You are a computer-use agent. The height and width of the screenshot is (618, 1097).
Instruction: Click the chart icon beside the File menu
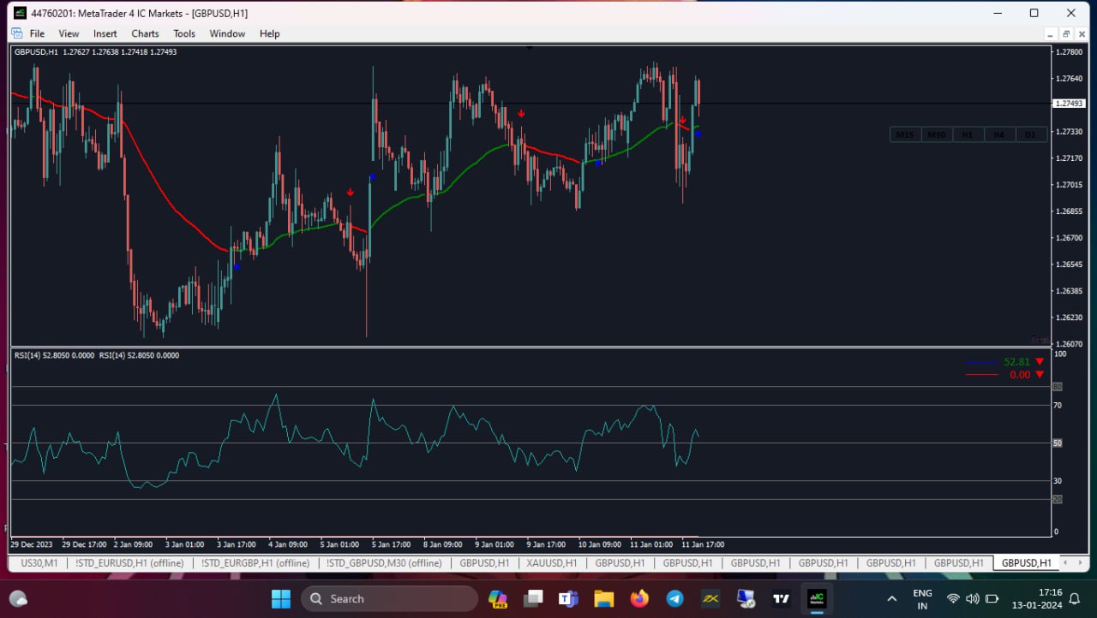pos(16,33)
